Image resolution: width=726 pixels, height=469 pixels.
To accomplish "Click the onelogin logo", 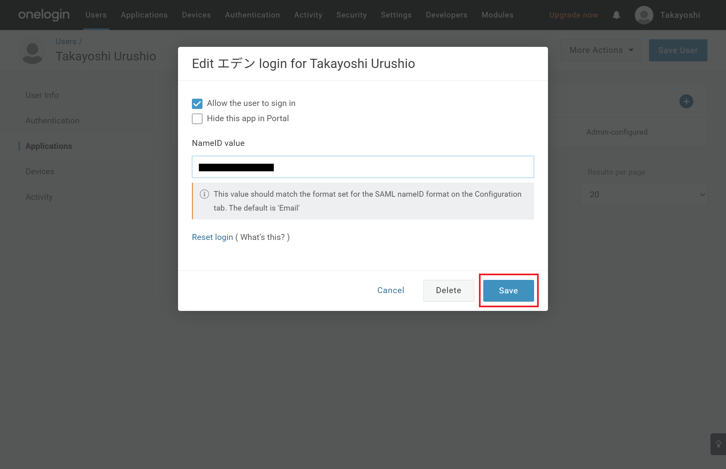I will (44, 15).
